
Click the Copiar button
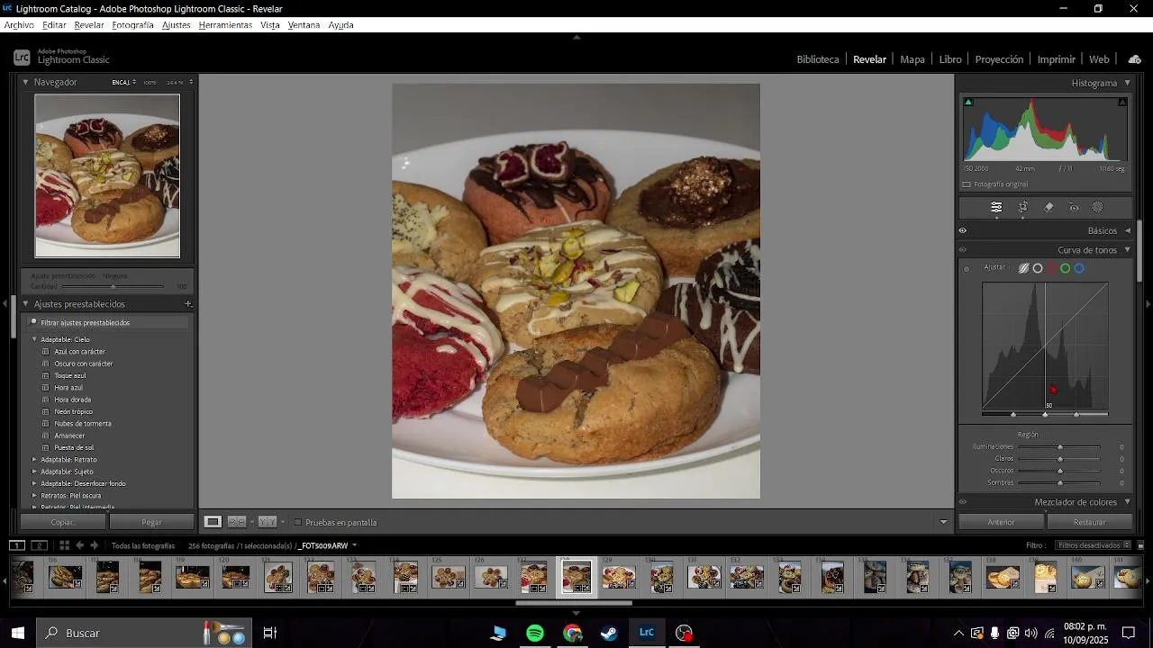[x=63, y=522]
